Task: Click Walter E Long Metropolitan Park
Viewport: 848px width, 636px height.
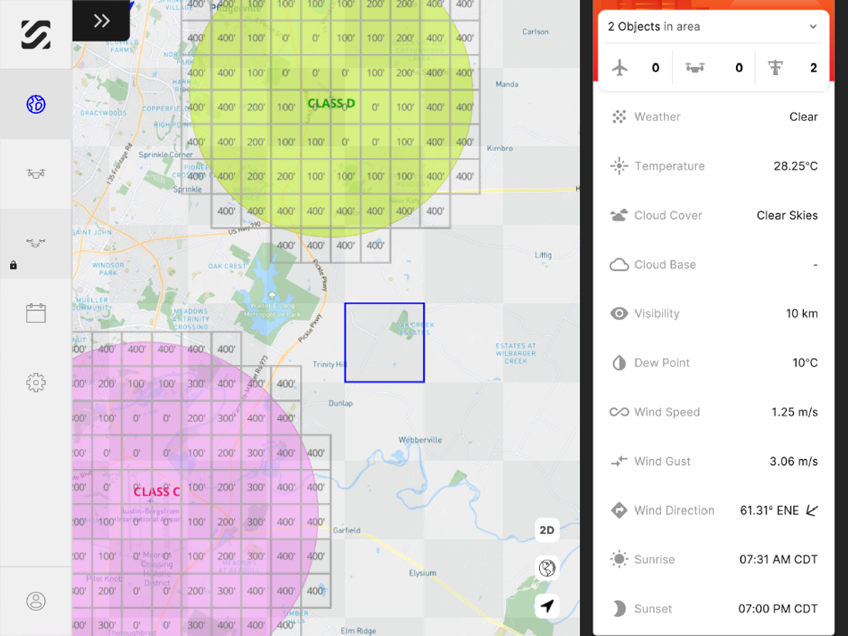Action: click(272, 310)
